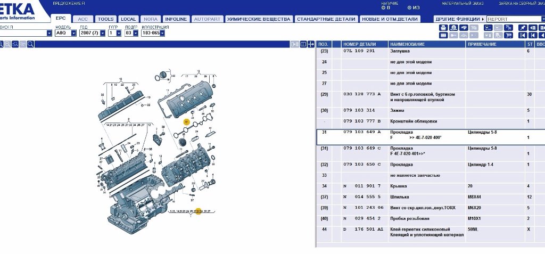Open the Стандартные детали tab
Viewport: 545px width, 254px height.
[326, 19]
